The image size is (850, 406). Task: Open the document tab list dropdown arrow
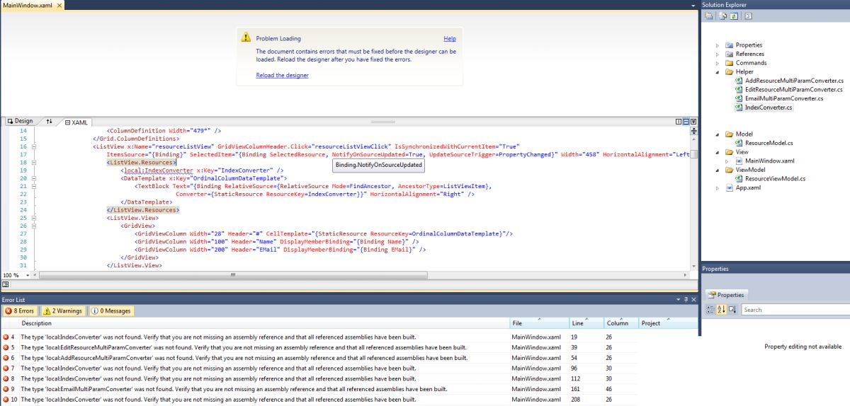pos(693,6)
